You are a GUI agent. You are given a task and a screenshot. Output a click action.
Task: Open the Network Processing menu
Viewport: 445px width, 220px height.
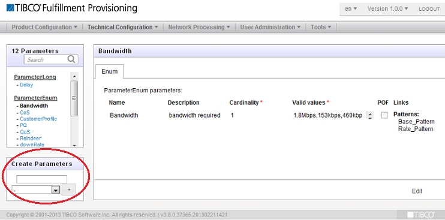tap(199, 27)
